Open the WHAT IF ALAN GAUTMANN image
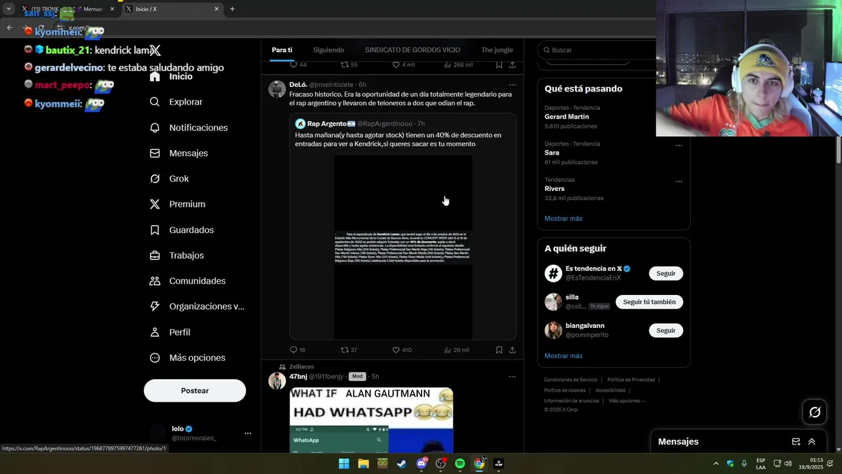Image resolution: width=842 pixels, height=474 pixels. point(372,420)
